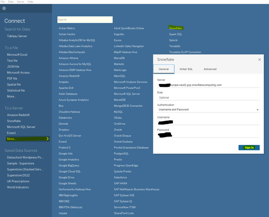Select Amazon Redshift in left sidebar
The image size is (269, 217).
point(18,115)
